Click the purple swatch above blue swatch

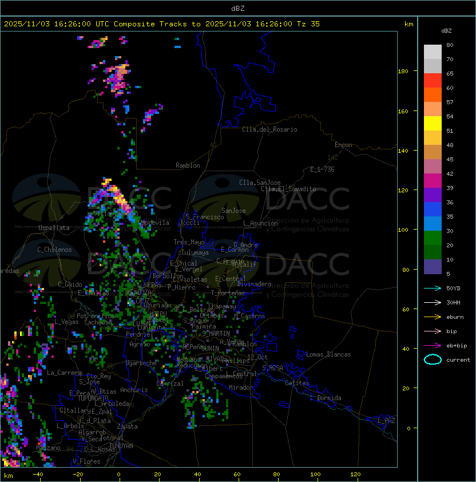(x=433, y=195)
